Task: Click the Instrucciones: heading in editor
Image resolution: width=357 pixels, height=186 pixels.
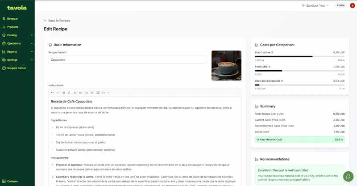Action: pos(60,158)
